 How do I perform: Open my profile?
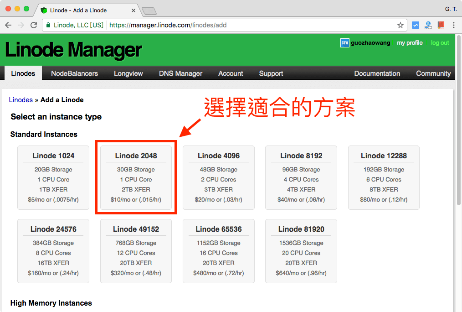tap(410, 43)
